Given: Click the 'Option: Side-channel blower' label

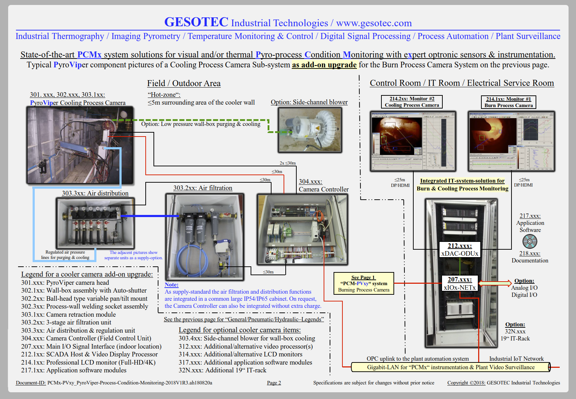Looking at the screenshot, I should pos(309,102).
